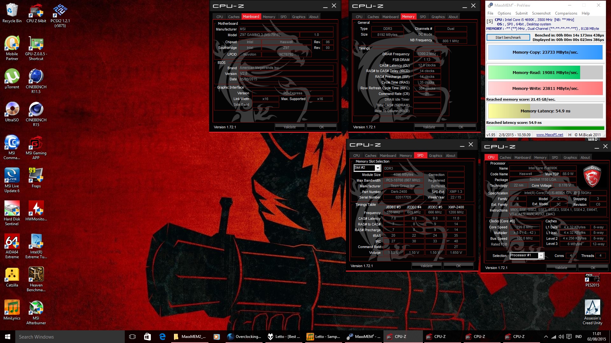Launch Fraps desktop icon
The width and height of the screenshot is (611, 343).
pyautogui.click(x=36, y=178)
